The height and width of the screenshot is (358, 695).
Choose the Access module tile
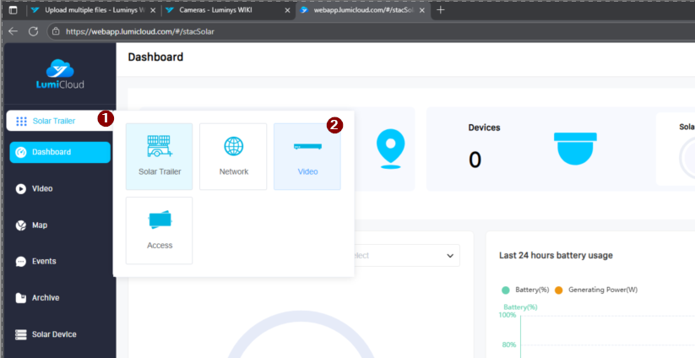pyautogui.click(x=159, y=230)
